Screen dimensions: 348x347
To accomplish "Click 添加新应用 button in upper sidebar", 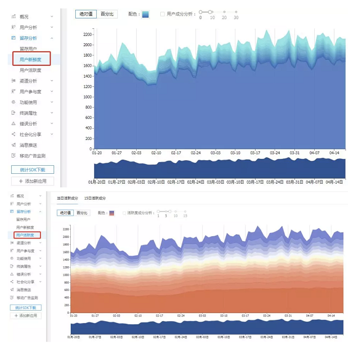I will pyautogui.click(x=33, y=181).
